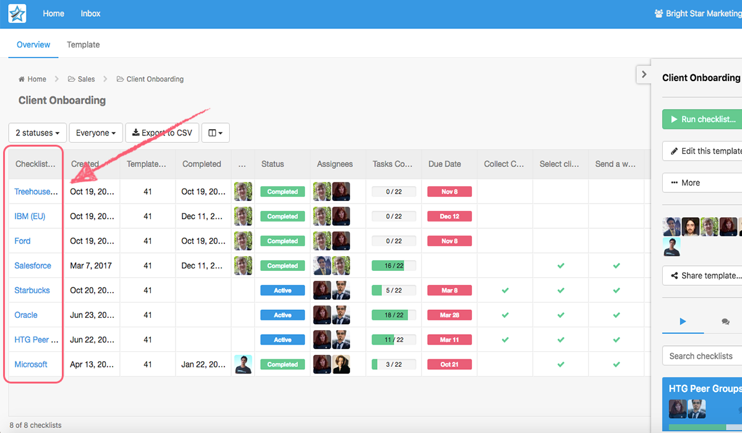
Task: Sort by the Created column header
Action: pyautogui.click(x=92, y=164)
